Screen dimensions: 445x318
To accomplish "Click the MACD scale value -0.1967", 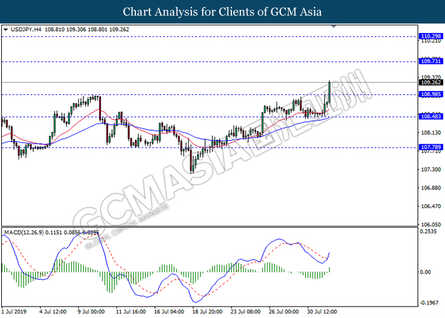I will (428, 303).
